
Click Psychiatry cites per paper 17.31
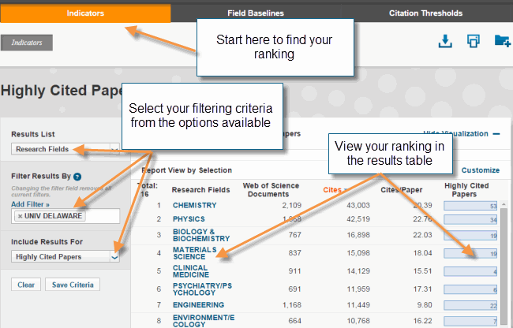(x=422, y=289)
